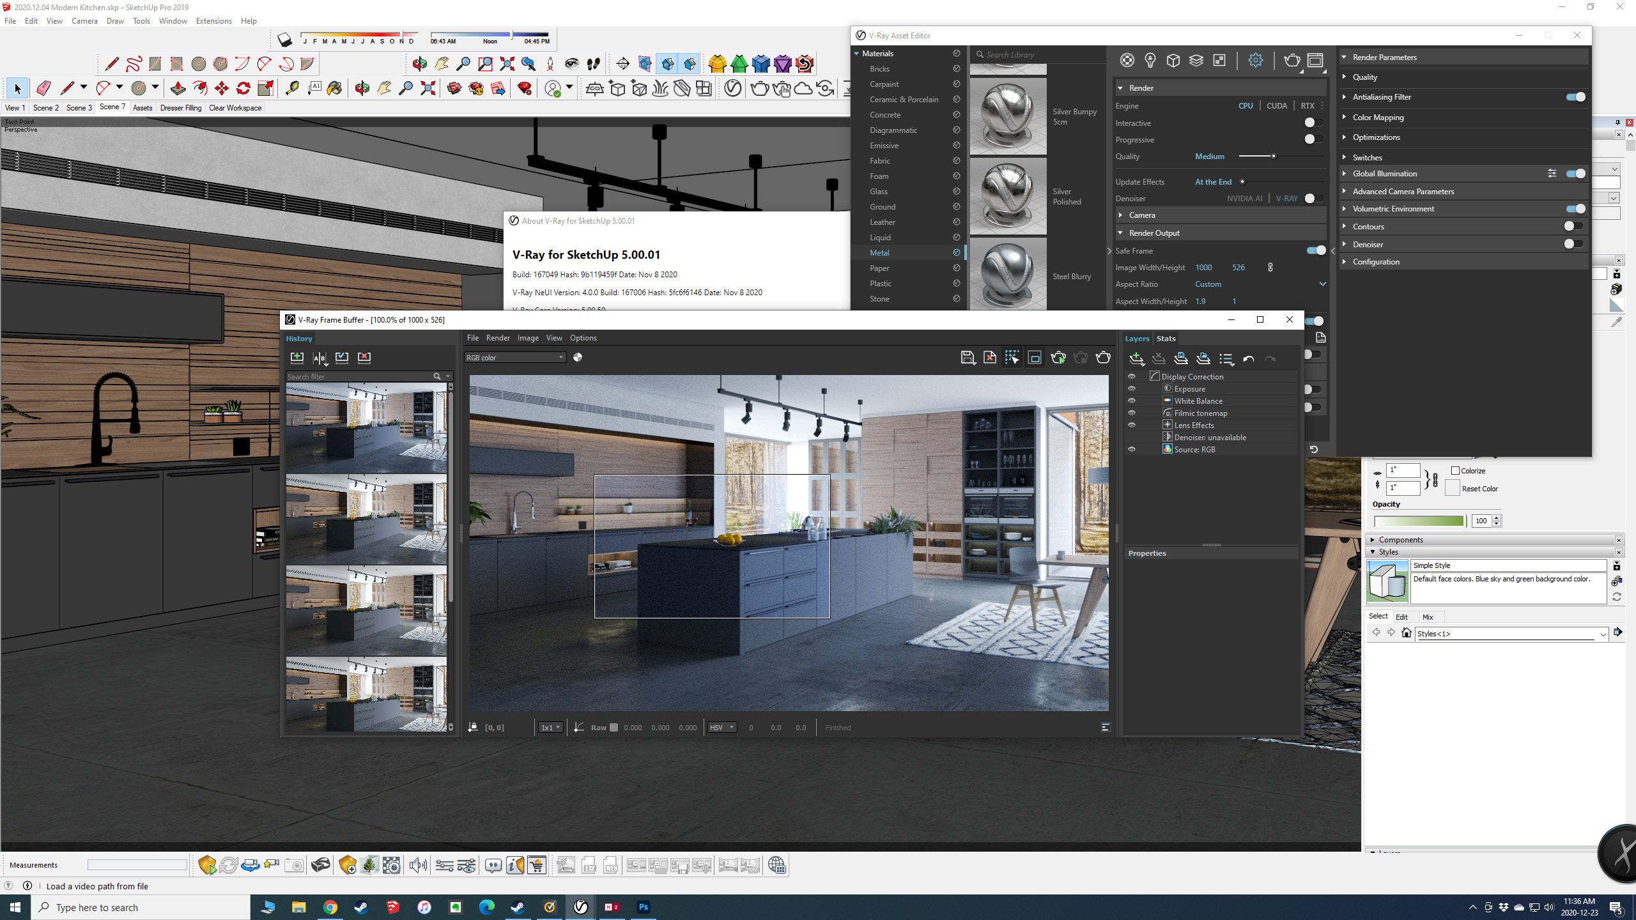The width and height of the screenshot is (1636, 920).
Task: Toggle Safe Frame switch
Action: pos(1316,250)
